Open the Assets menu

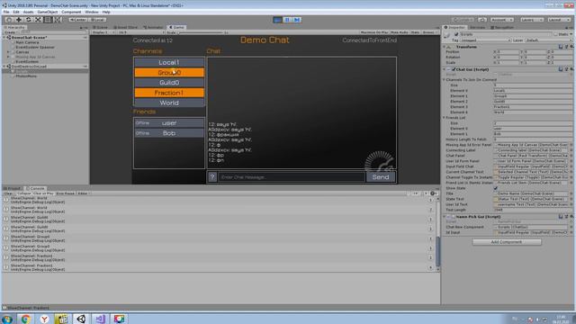click(x=28, y=12)
